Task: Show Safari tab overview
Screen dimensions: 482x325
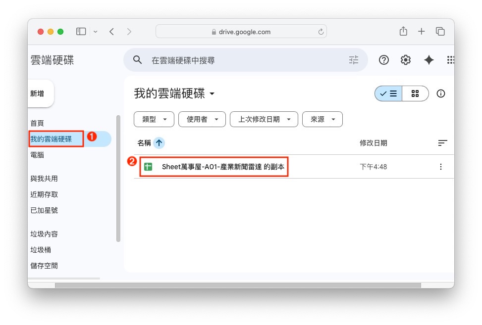Action: tap(440, 31)
